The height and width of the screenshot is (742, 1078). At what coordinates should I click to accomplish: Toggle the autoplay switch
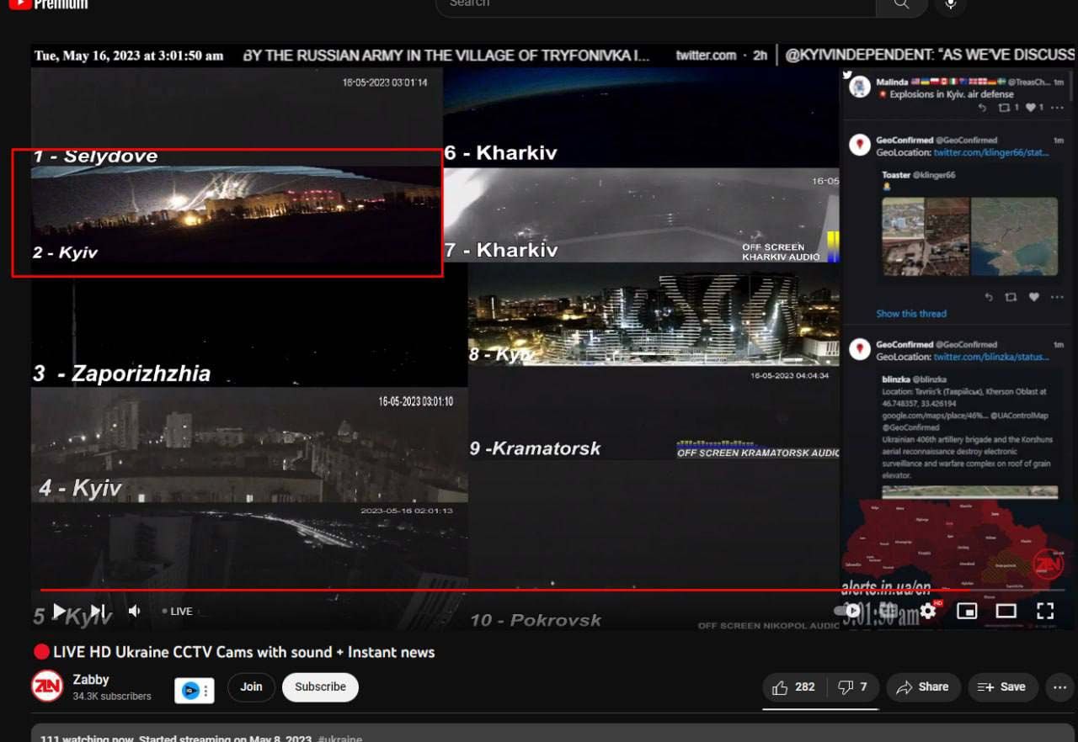pos(850,611)
